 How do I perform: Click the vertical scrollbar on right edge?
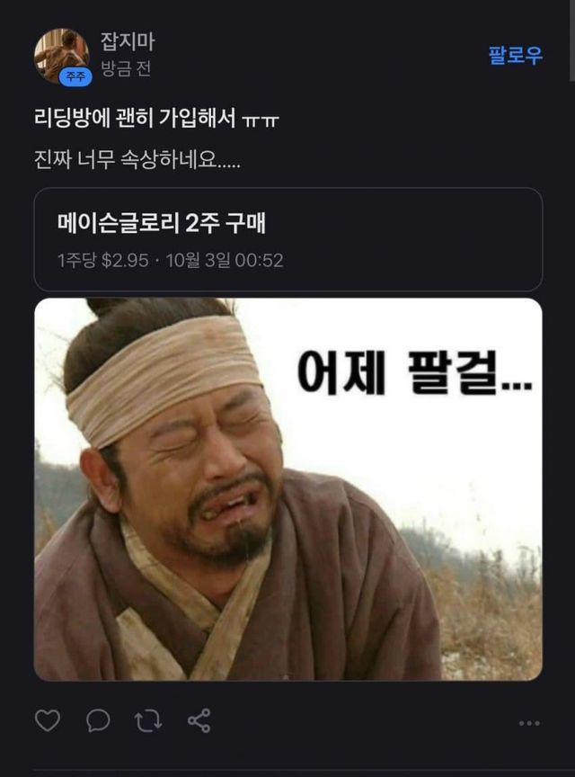tap(572, 40)
